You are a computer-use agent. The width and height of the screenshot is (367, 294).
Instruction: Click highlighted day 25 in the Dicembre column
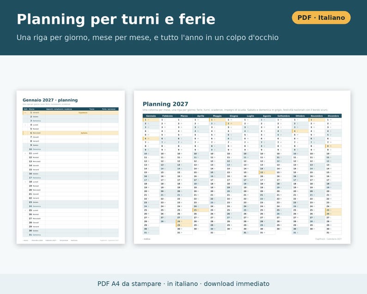tap(333, 210)
